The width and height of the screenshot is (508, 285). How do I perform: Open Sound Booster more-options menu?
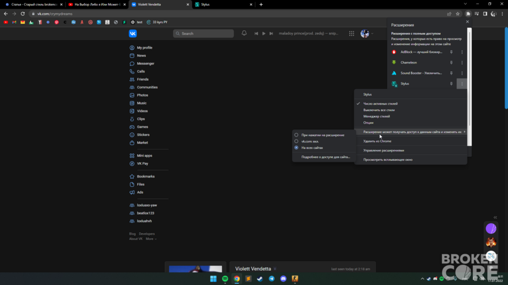(462, 73)
